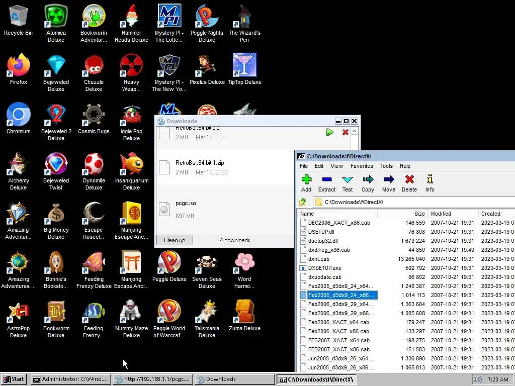515x386 pixels.
Task: Sort by Size column header
Action: coord(403,214)
